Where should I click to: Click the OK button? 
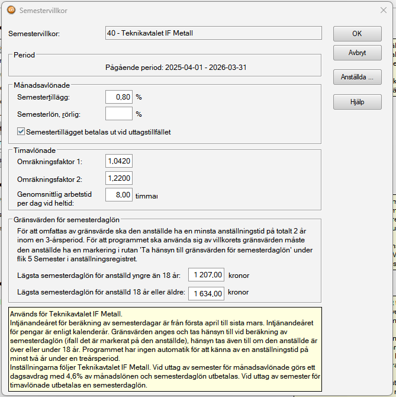(357, 34)
